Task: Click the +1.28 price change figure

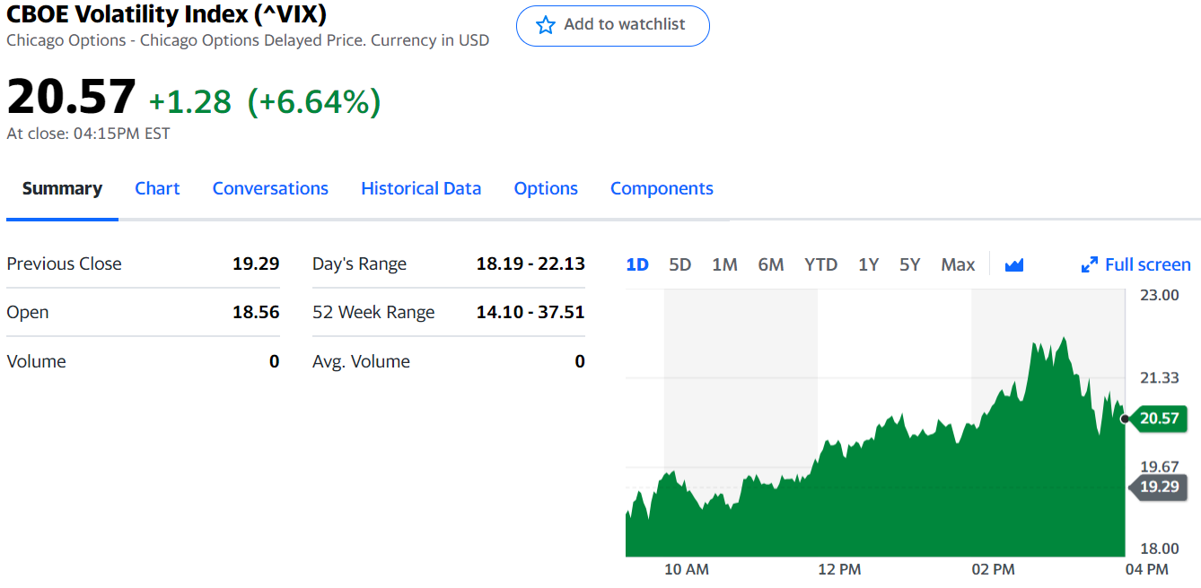Action: (x=190, y=101)
